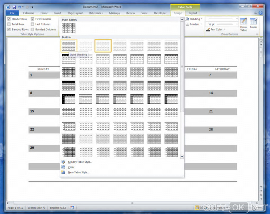Open the Draw Borders dialog launcher
Screen dimensions: 270x214
257,34
